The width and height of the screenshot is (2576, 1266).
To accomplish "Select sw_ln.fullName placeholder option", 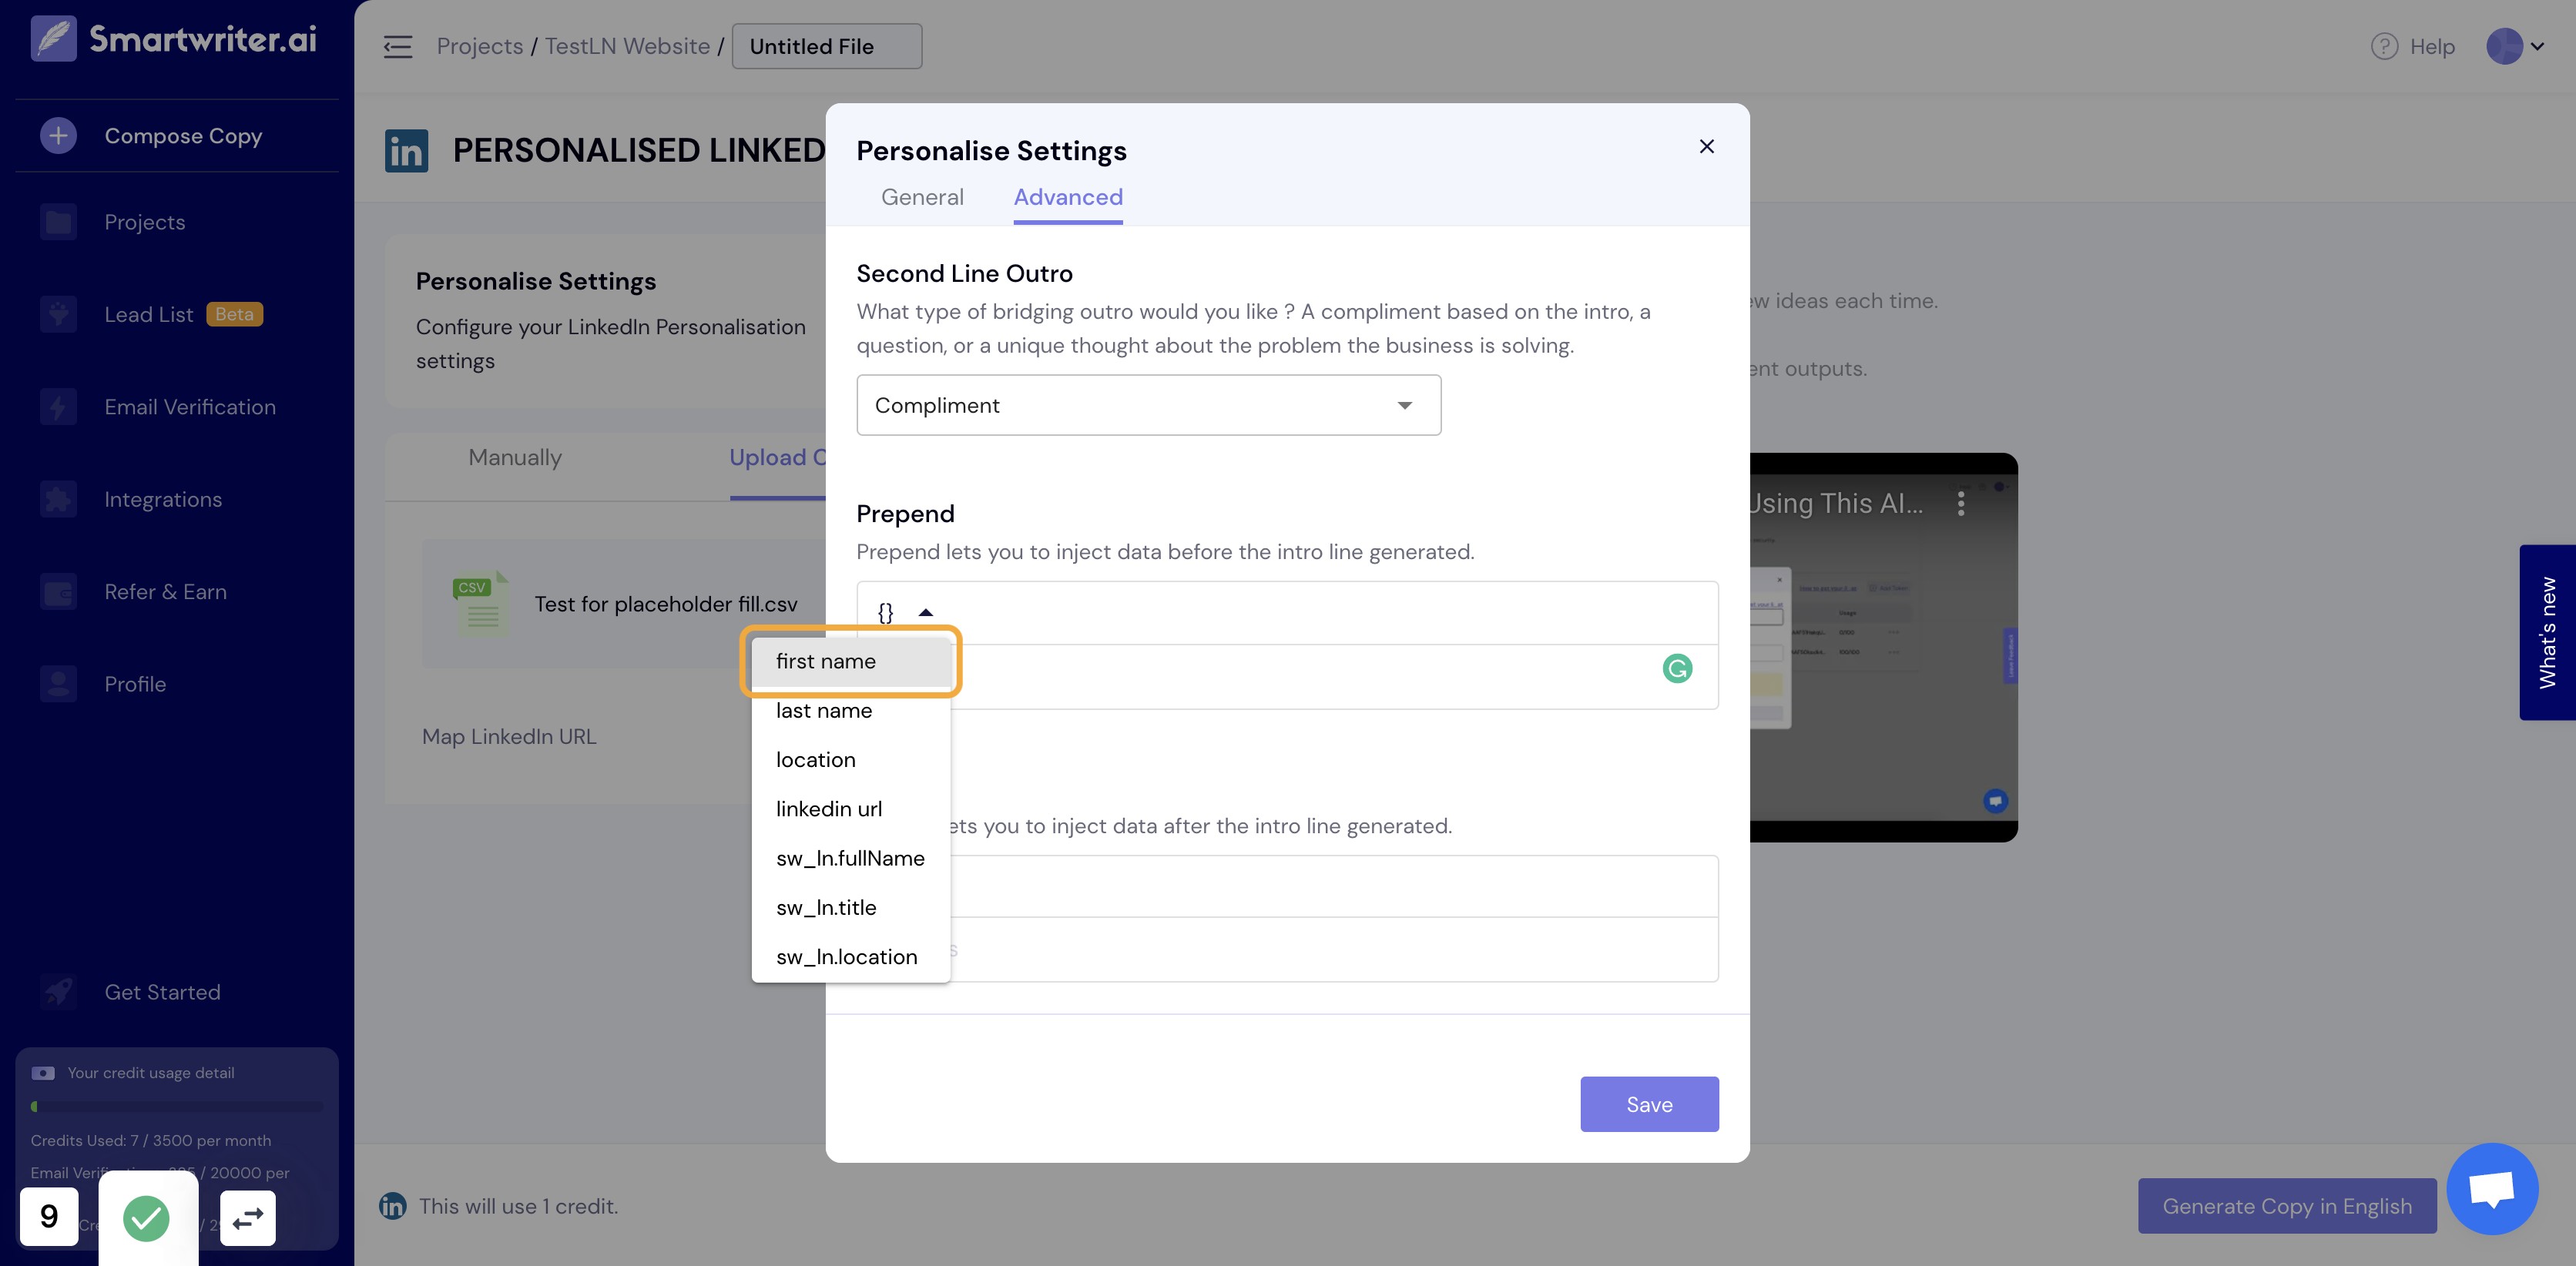I will (x=850, y=858).
